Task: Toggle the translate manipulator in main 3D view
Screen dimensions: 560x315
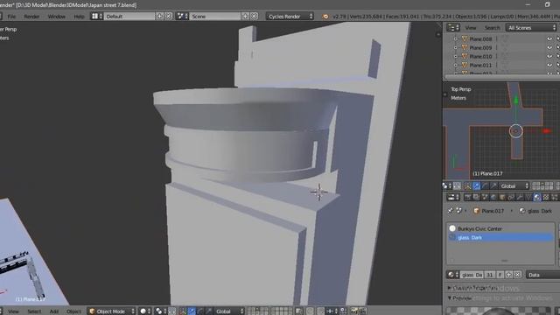Action: 192,311
